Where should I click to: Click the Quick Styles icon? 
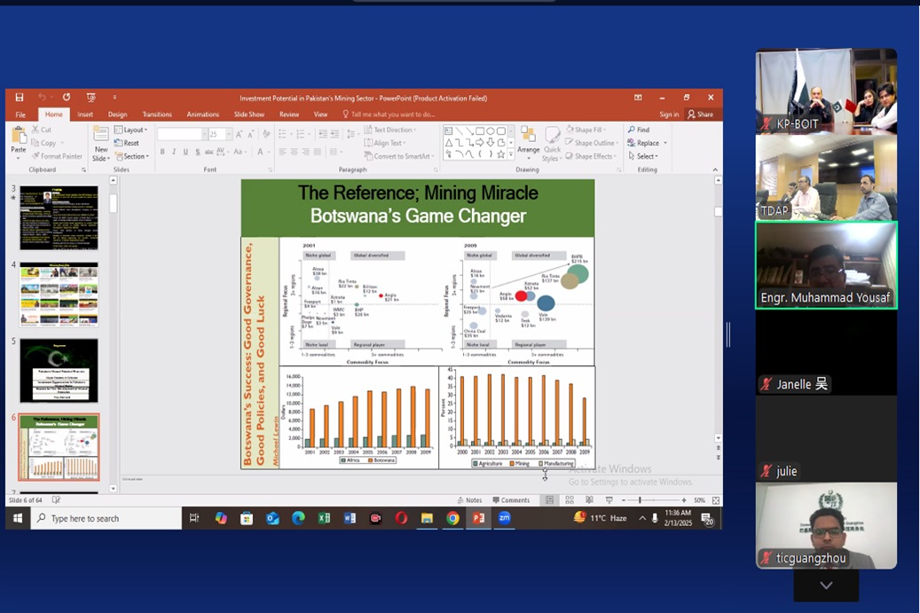552,140
